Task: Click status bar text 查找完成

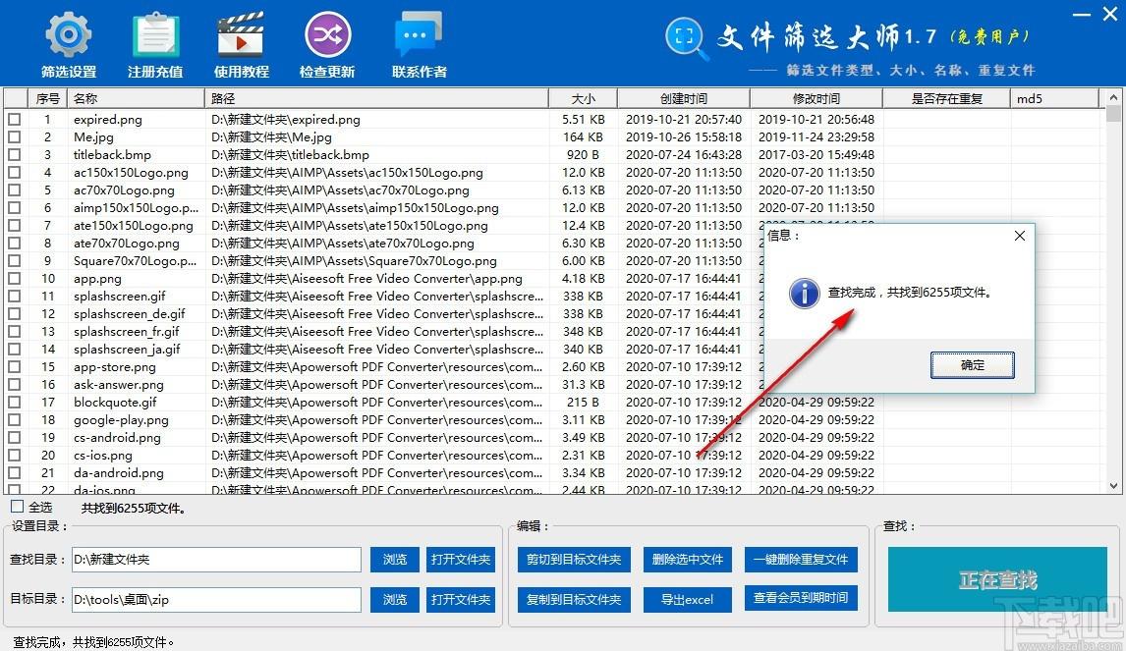Action: [93, 642]
